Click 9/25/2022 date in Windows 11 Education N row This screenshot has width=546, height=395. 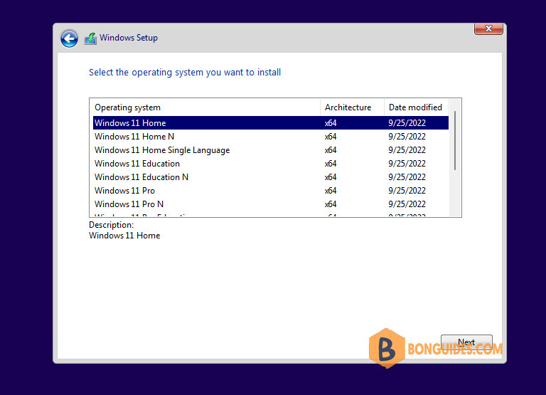click(407, 177)
